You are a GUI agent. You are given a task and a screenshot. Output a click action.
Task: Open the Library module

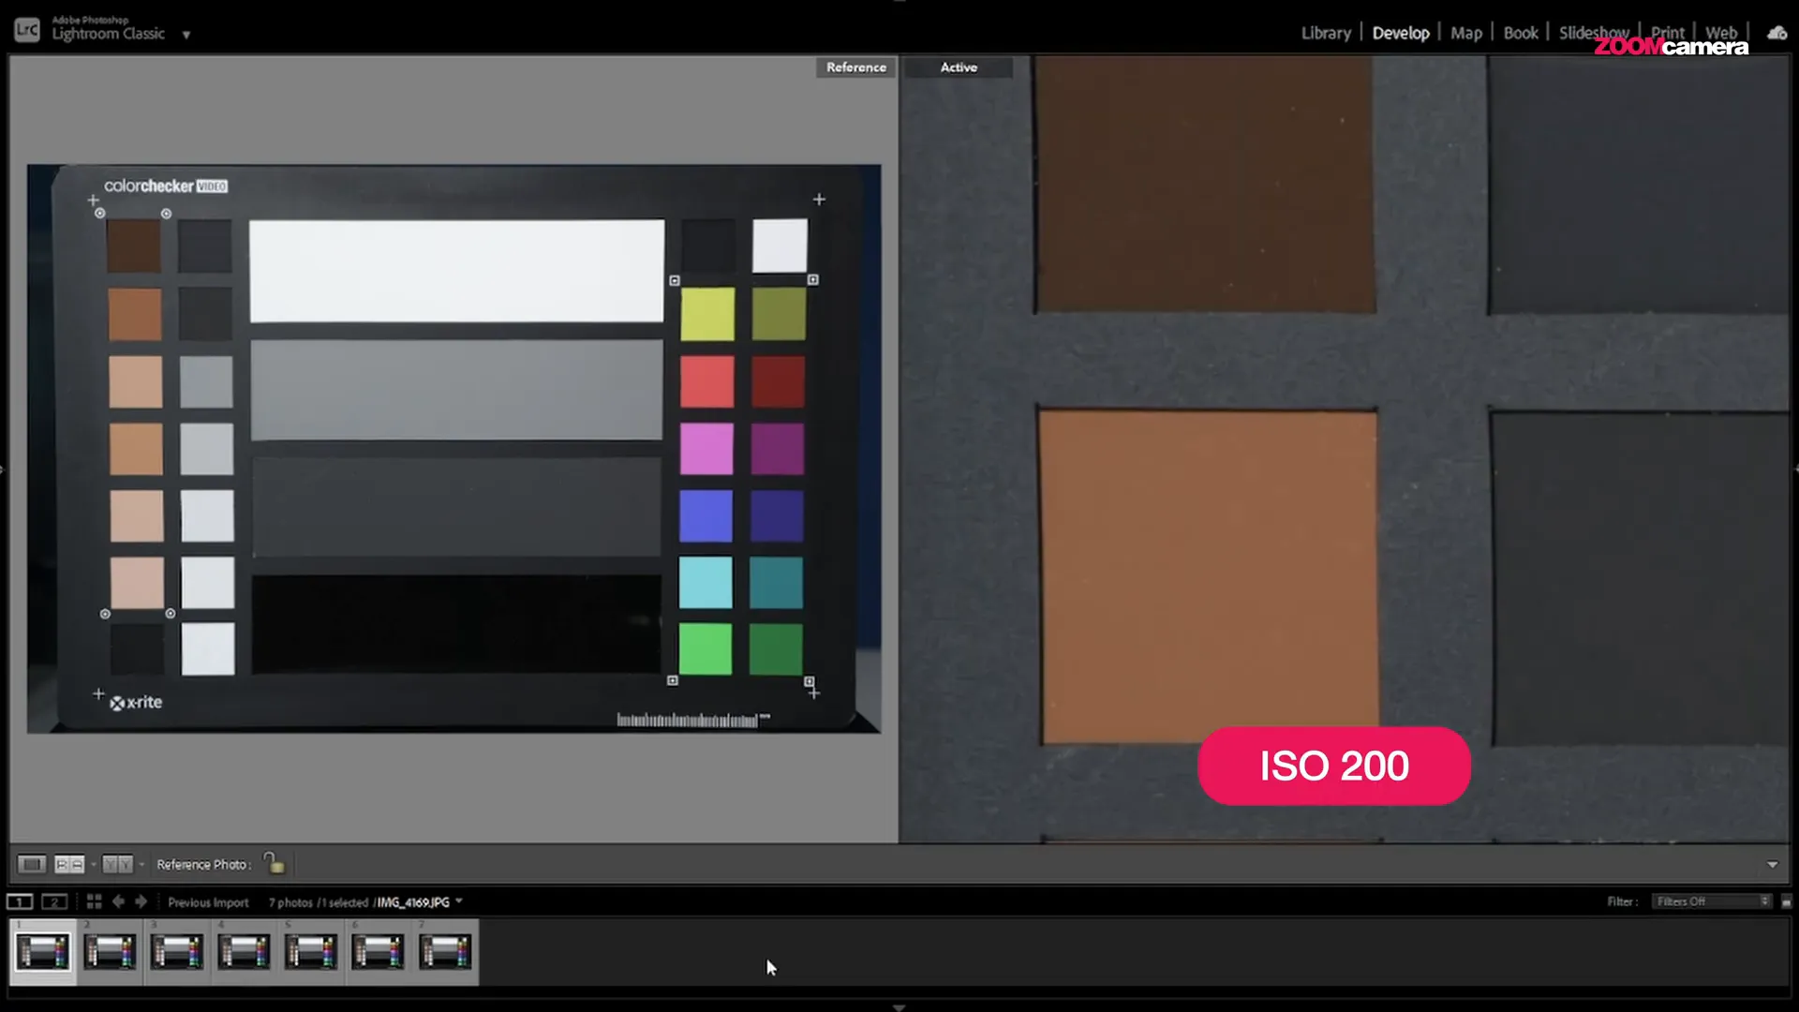tap(1325, 33)
